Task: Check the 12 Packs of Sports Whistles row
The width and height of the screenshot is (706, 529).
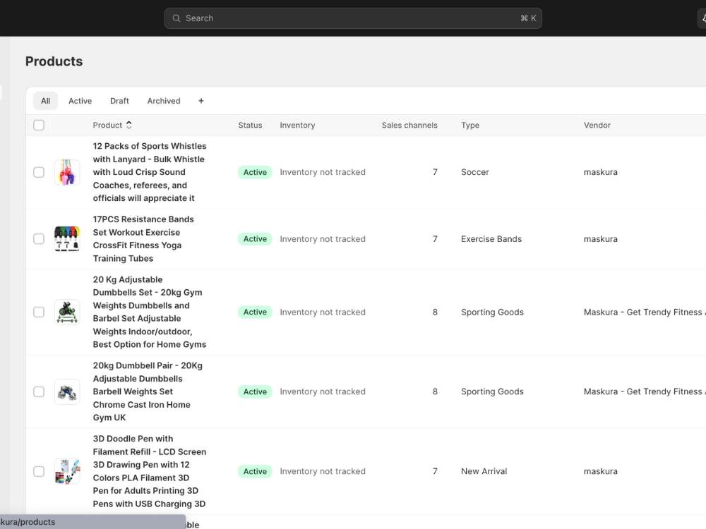Action: coord(39,172)
